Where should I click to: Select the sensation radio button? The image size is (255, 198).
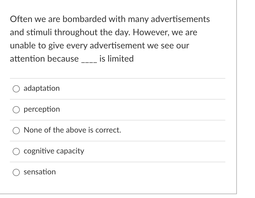(16, 172)
